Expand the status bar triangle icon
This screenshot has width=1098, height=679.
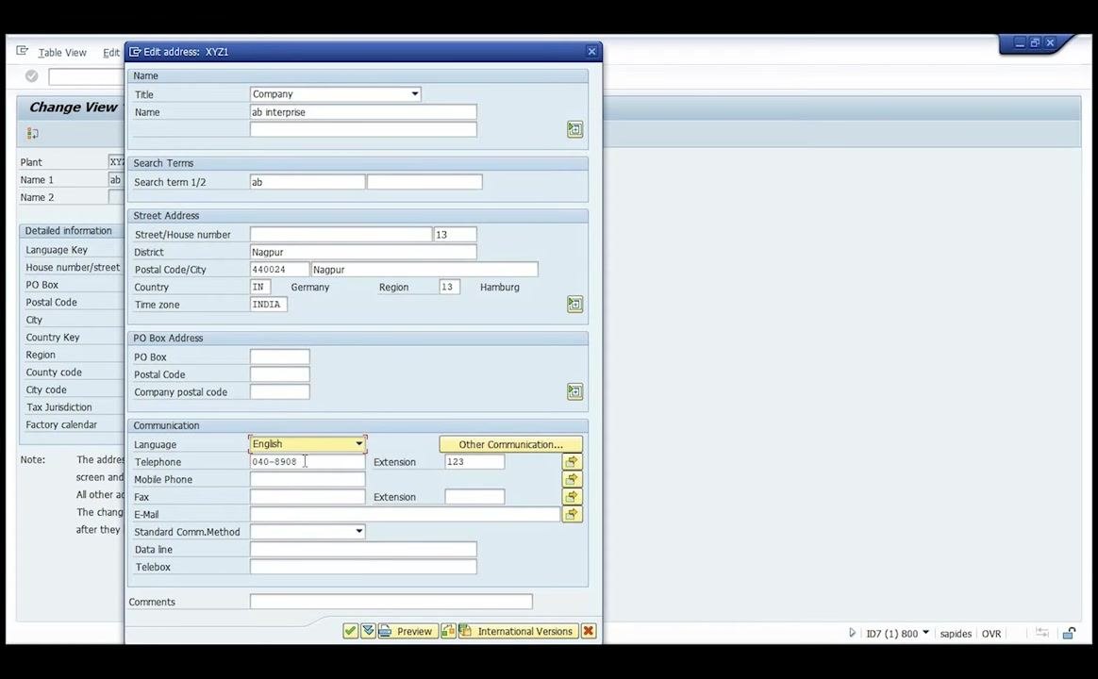[x=852, y=633]
